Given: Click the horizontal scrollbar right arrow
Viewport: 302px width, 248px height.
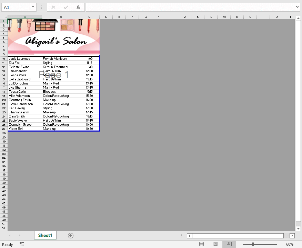Looking at the screenshot, I should pyautogui.click(x=292, y=236).
